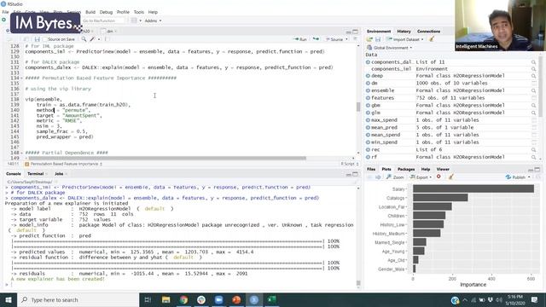Open the Profile menu
The width and height of the screenshot is (546, 307).
point(123,12)
